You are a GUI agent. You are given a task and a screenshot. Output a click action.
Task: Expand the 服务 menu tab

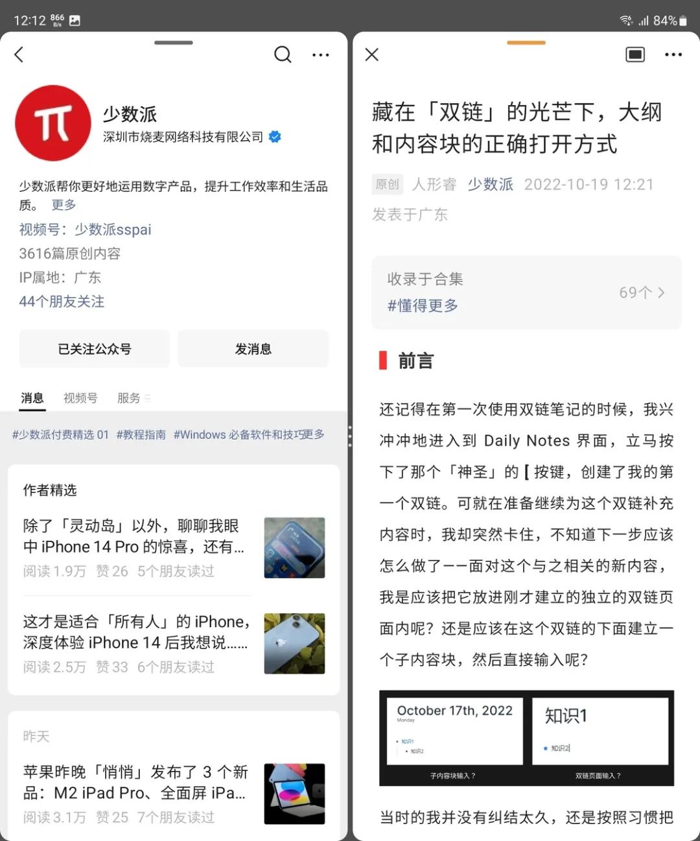tap(134, 398)
